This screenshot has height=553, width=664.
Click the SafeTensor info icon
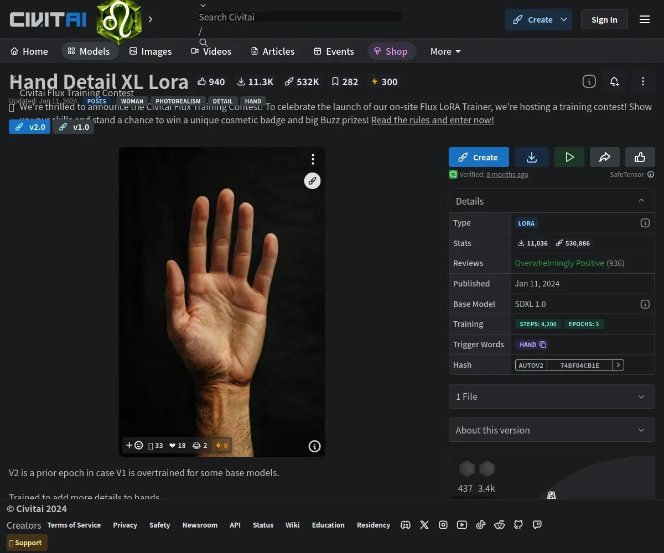[x=651, y=174]
